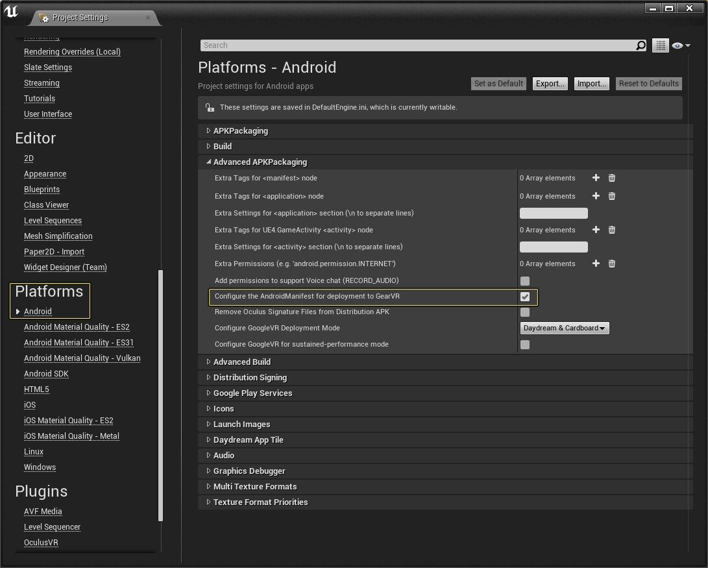708x568 pixels.
Task: Click the Export button
Action: coord(549,83)
